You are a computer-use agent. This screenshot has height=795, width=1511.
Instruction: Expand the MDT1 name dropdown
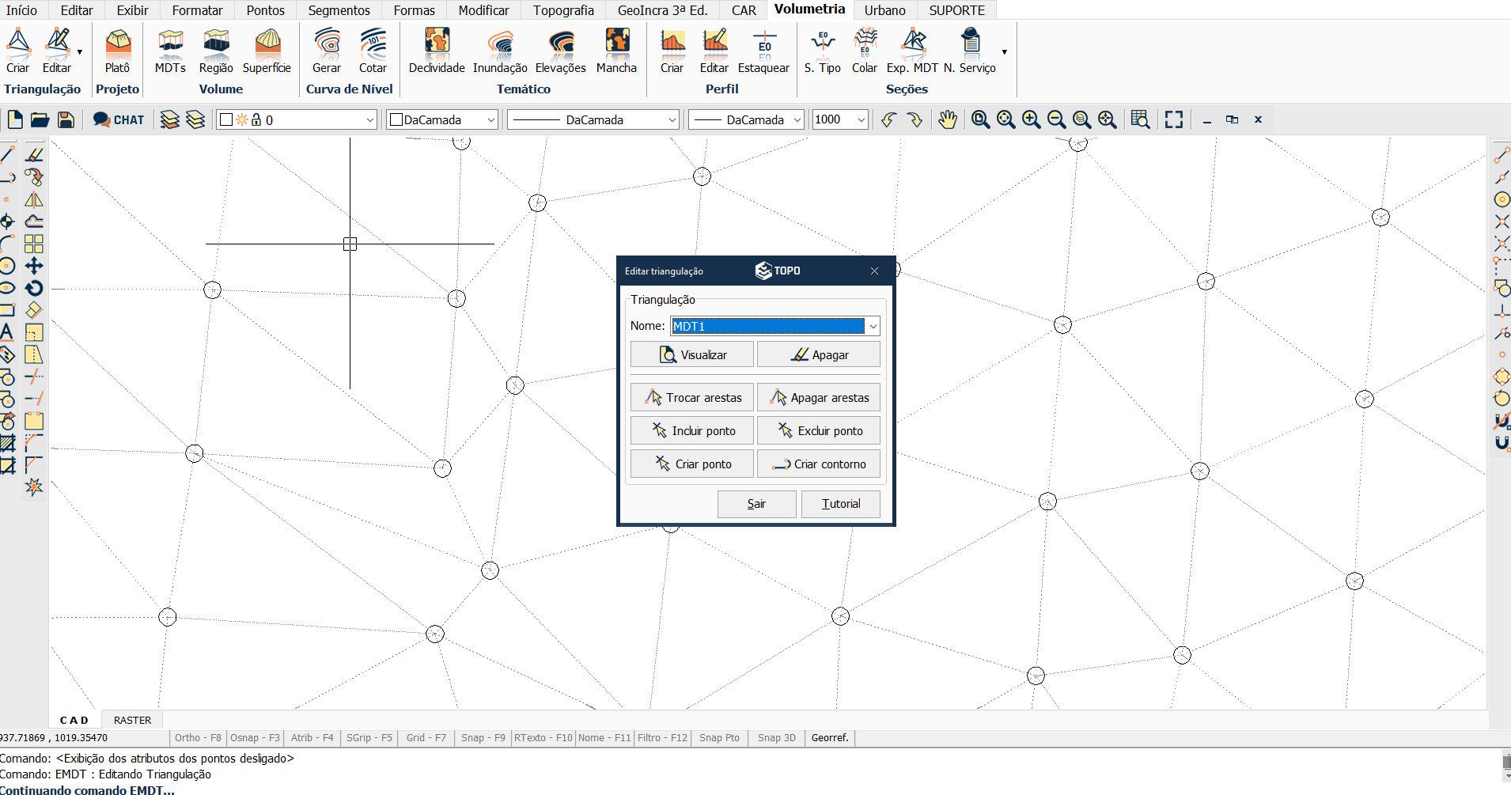pyautogui.click(x=873, y=326)
